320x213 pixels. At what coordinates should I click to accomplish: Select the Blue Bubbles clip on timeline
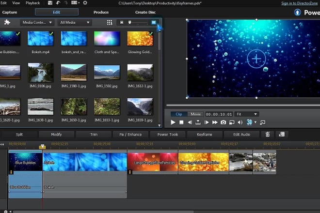pyautogui.click(x=25, y=162)
